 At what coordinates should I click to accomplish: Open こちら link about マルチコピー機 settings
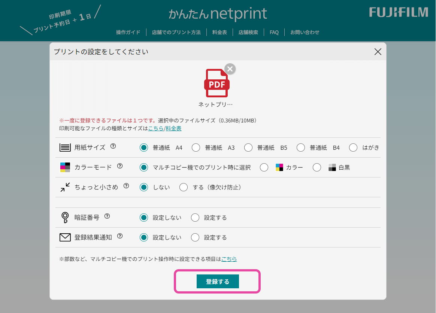(x=229, y=259)
